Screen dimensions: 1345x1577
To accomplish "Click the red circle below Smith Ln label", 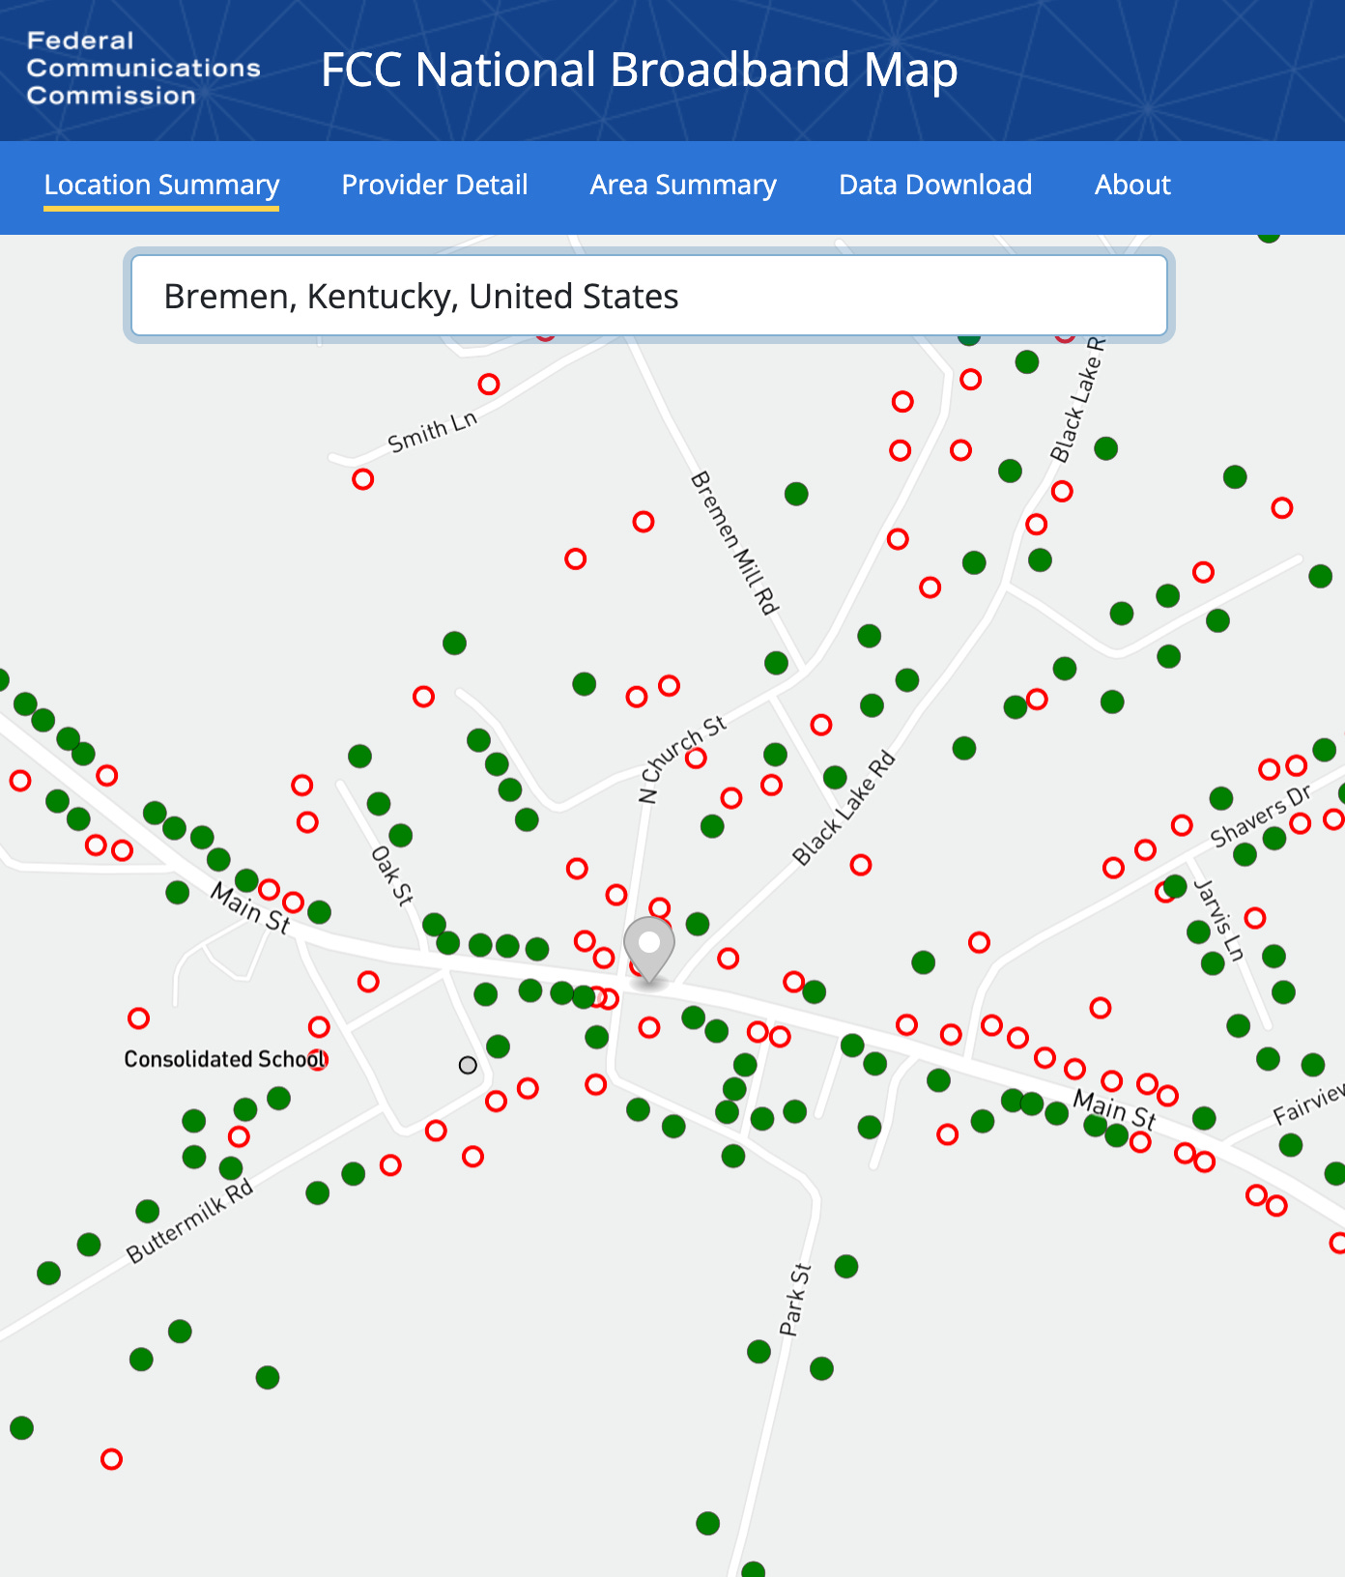I will click(362, 479).
